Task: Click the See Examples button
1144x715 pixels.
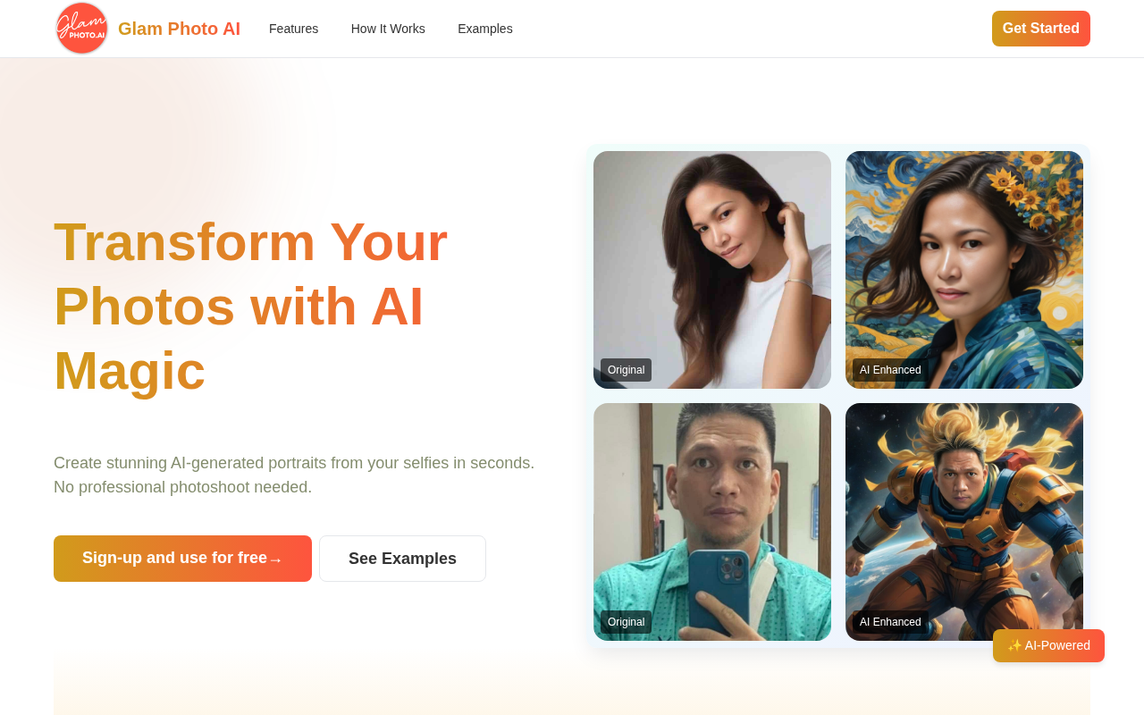Action: click(402, 559)
